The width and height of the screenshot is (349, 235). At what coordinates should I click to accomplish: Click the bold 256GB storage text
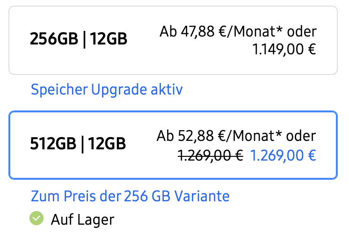coord(53,40)
